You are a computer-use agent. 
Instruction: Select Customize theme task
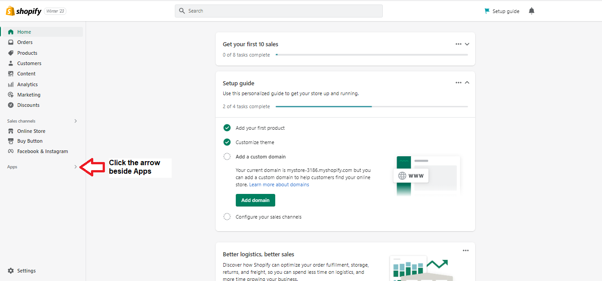(x=255, y=142)
